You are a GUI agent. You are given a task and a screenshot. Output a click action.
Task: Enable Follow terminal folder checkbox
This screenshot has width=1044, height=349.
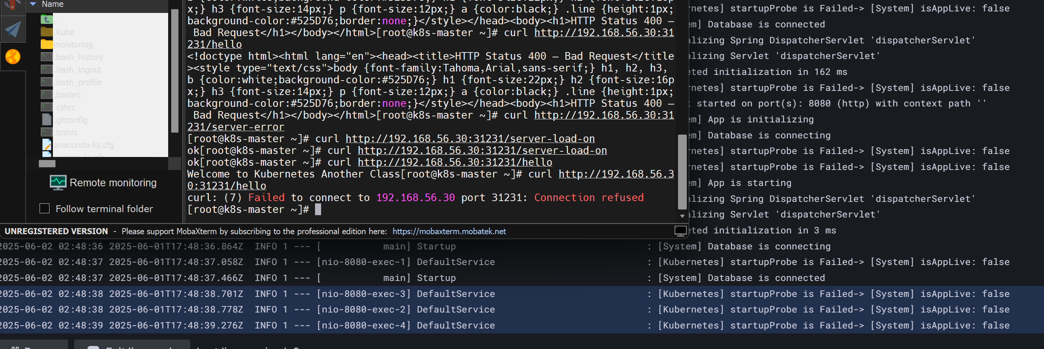[45, 208]
